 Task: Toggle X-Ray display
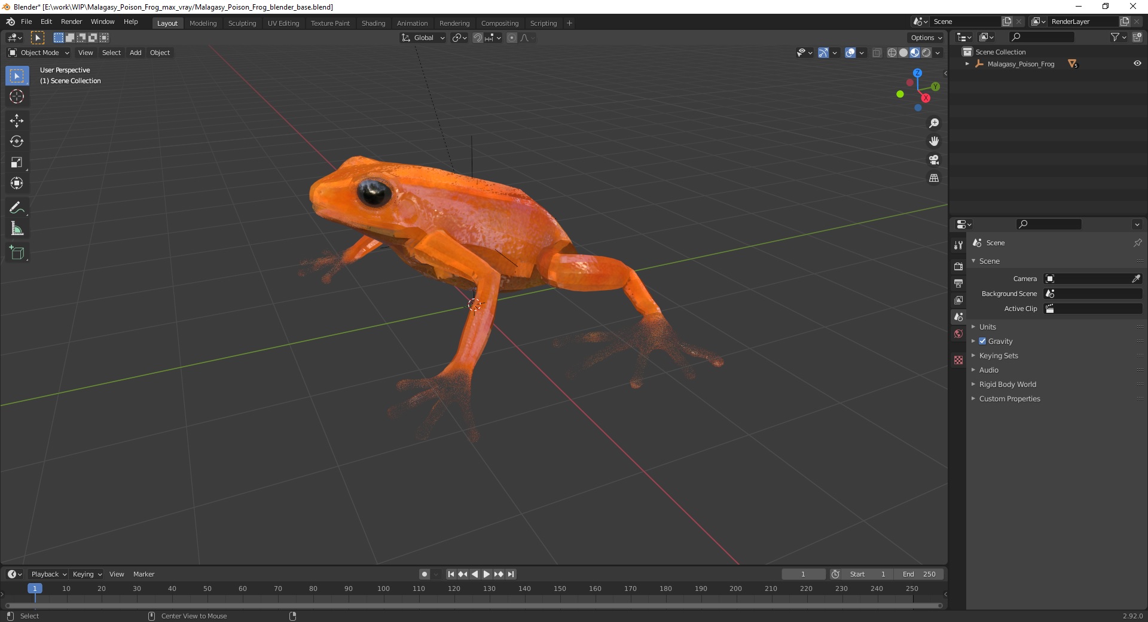[x=877, y=53]
